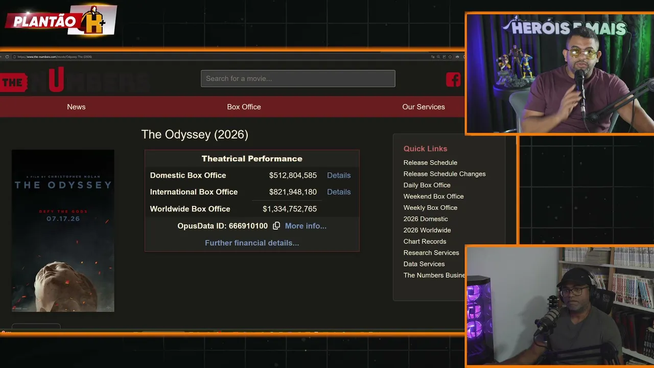Open the Box Office menu
Viewport: 654px width, 368px height.
point(244,107)
